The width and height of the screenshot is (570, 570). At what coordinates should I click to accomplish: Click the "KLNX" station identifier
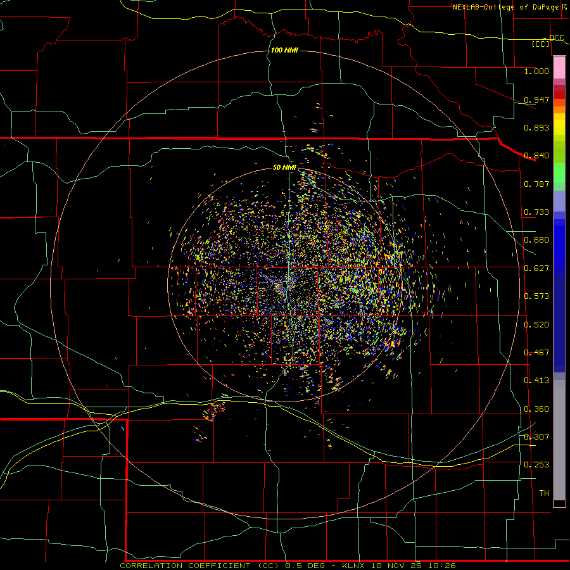[x=353, y=566]
